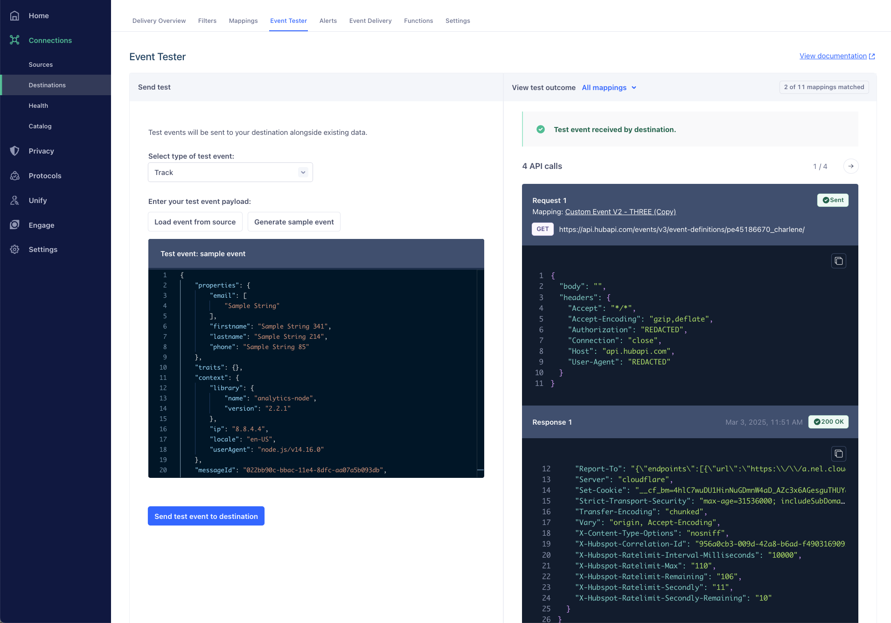Copy the response body using the copy icon
This screenshot has height=623, width=891.
(x=838, y=453)
